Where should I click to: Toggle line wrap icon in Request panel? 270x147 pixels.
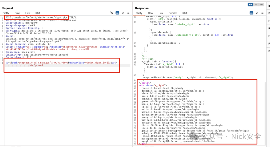[117, 13]
